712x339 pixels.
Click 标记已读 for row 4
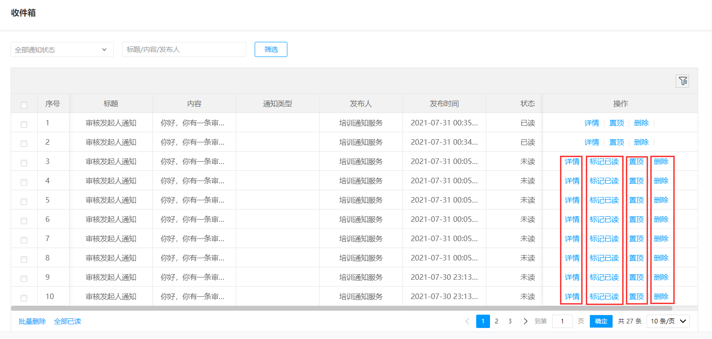pos(604,181)
